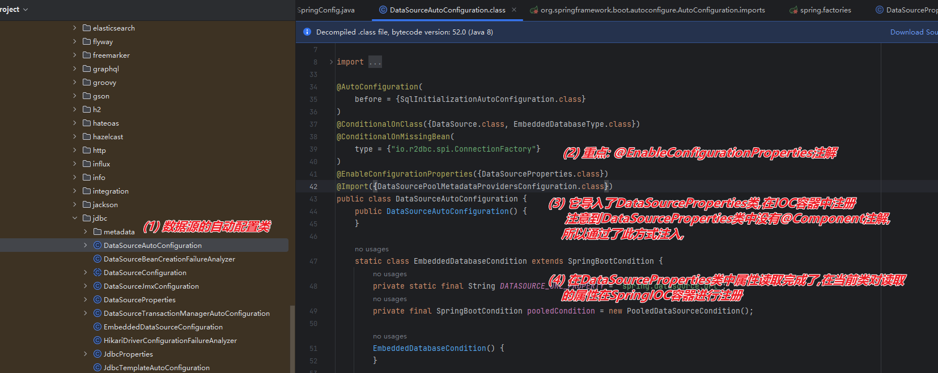The image size is (938, 373).
Task: Click the DataSourceAutoConfiguration class icon in tree
Action: (97, 245)
